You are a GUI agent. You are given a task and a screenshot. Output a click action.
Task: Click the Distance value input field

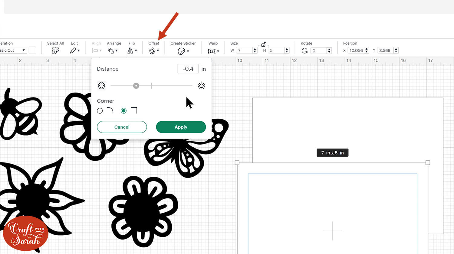[188, 69]
